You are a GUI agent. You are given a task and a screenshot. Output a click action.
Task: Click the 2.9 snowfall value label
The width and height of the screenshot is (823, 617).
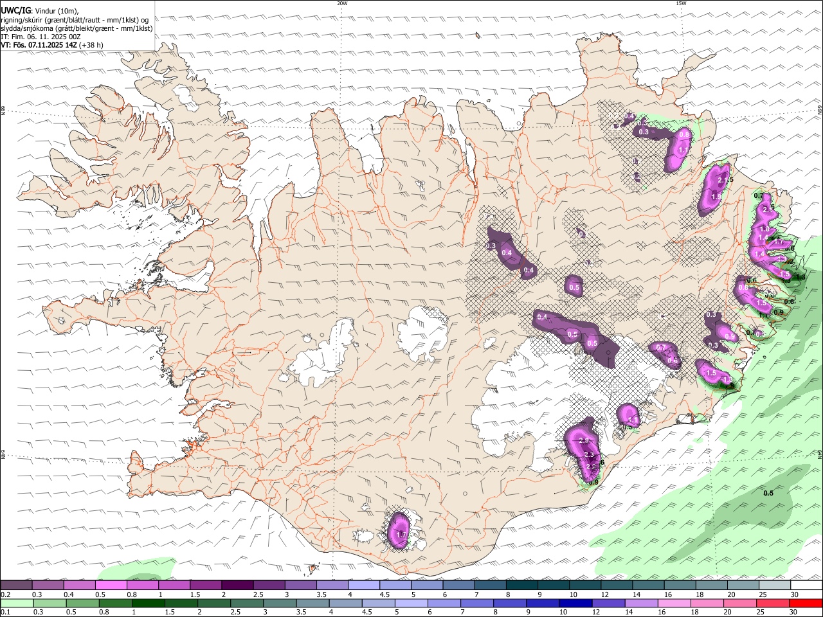(x=584, y=440)
